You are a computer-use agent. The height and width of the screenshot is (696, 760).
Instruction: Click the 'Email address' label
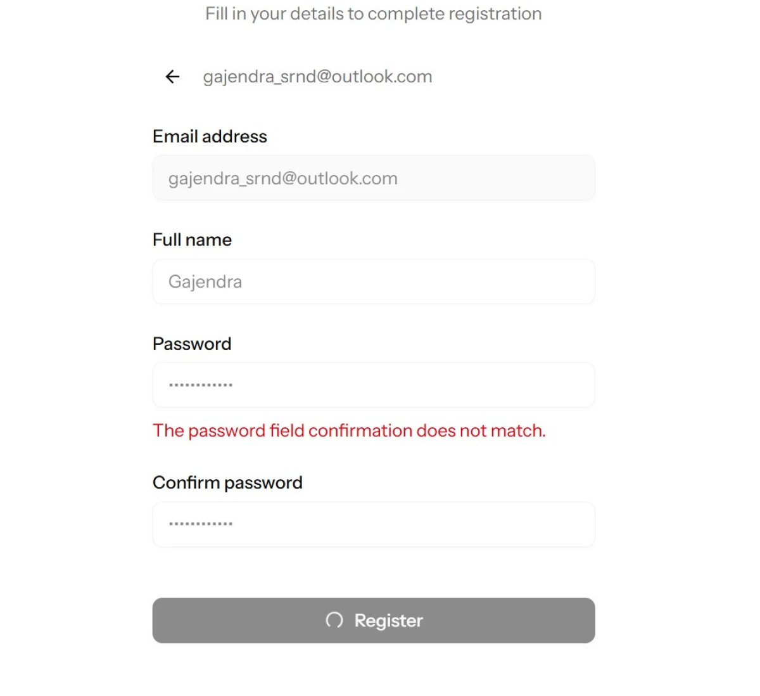210,136
